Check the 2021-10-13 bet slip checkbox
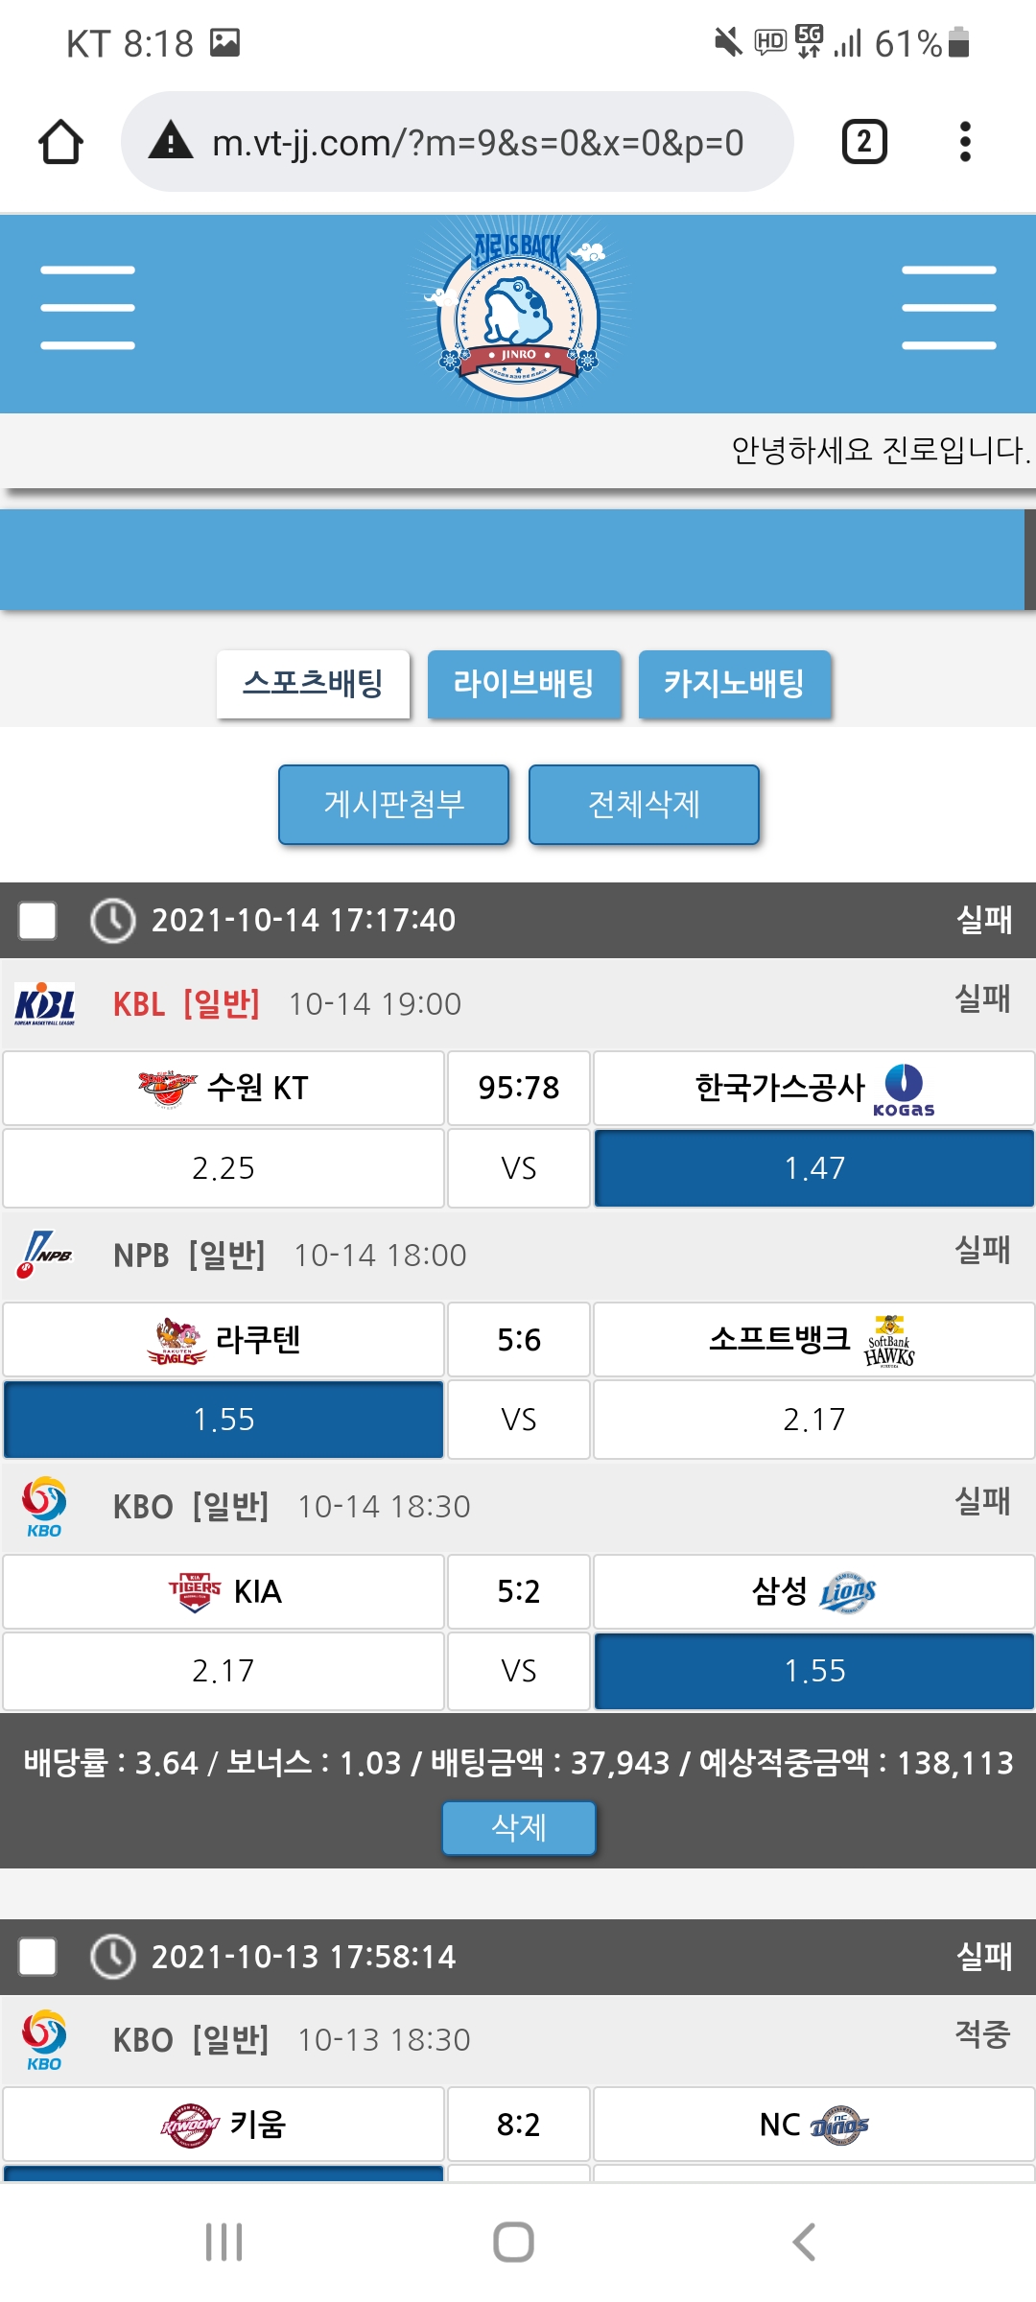Viewport: 1036px width, 2302px height. pyautogui.click(x=37, y=1957)
